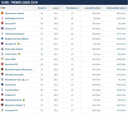Sort table by average age column
Image resolution: width=128 pixels, height=113 pixels.
56,8
